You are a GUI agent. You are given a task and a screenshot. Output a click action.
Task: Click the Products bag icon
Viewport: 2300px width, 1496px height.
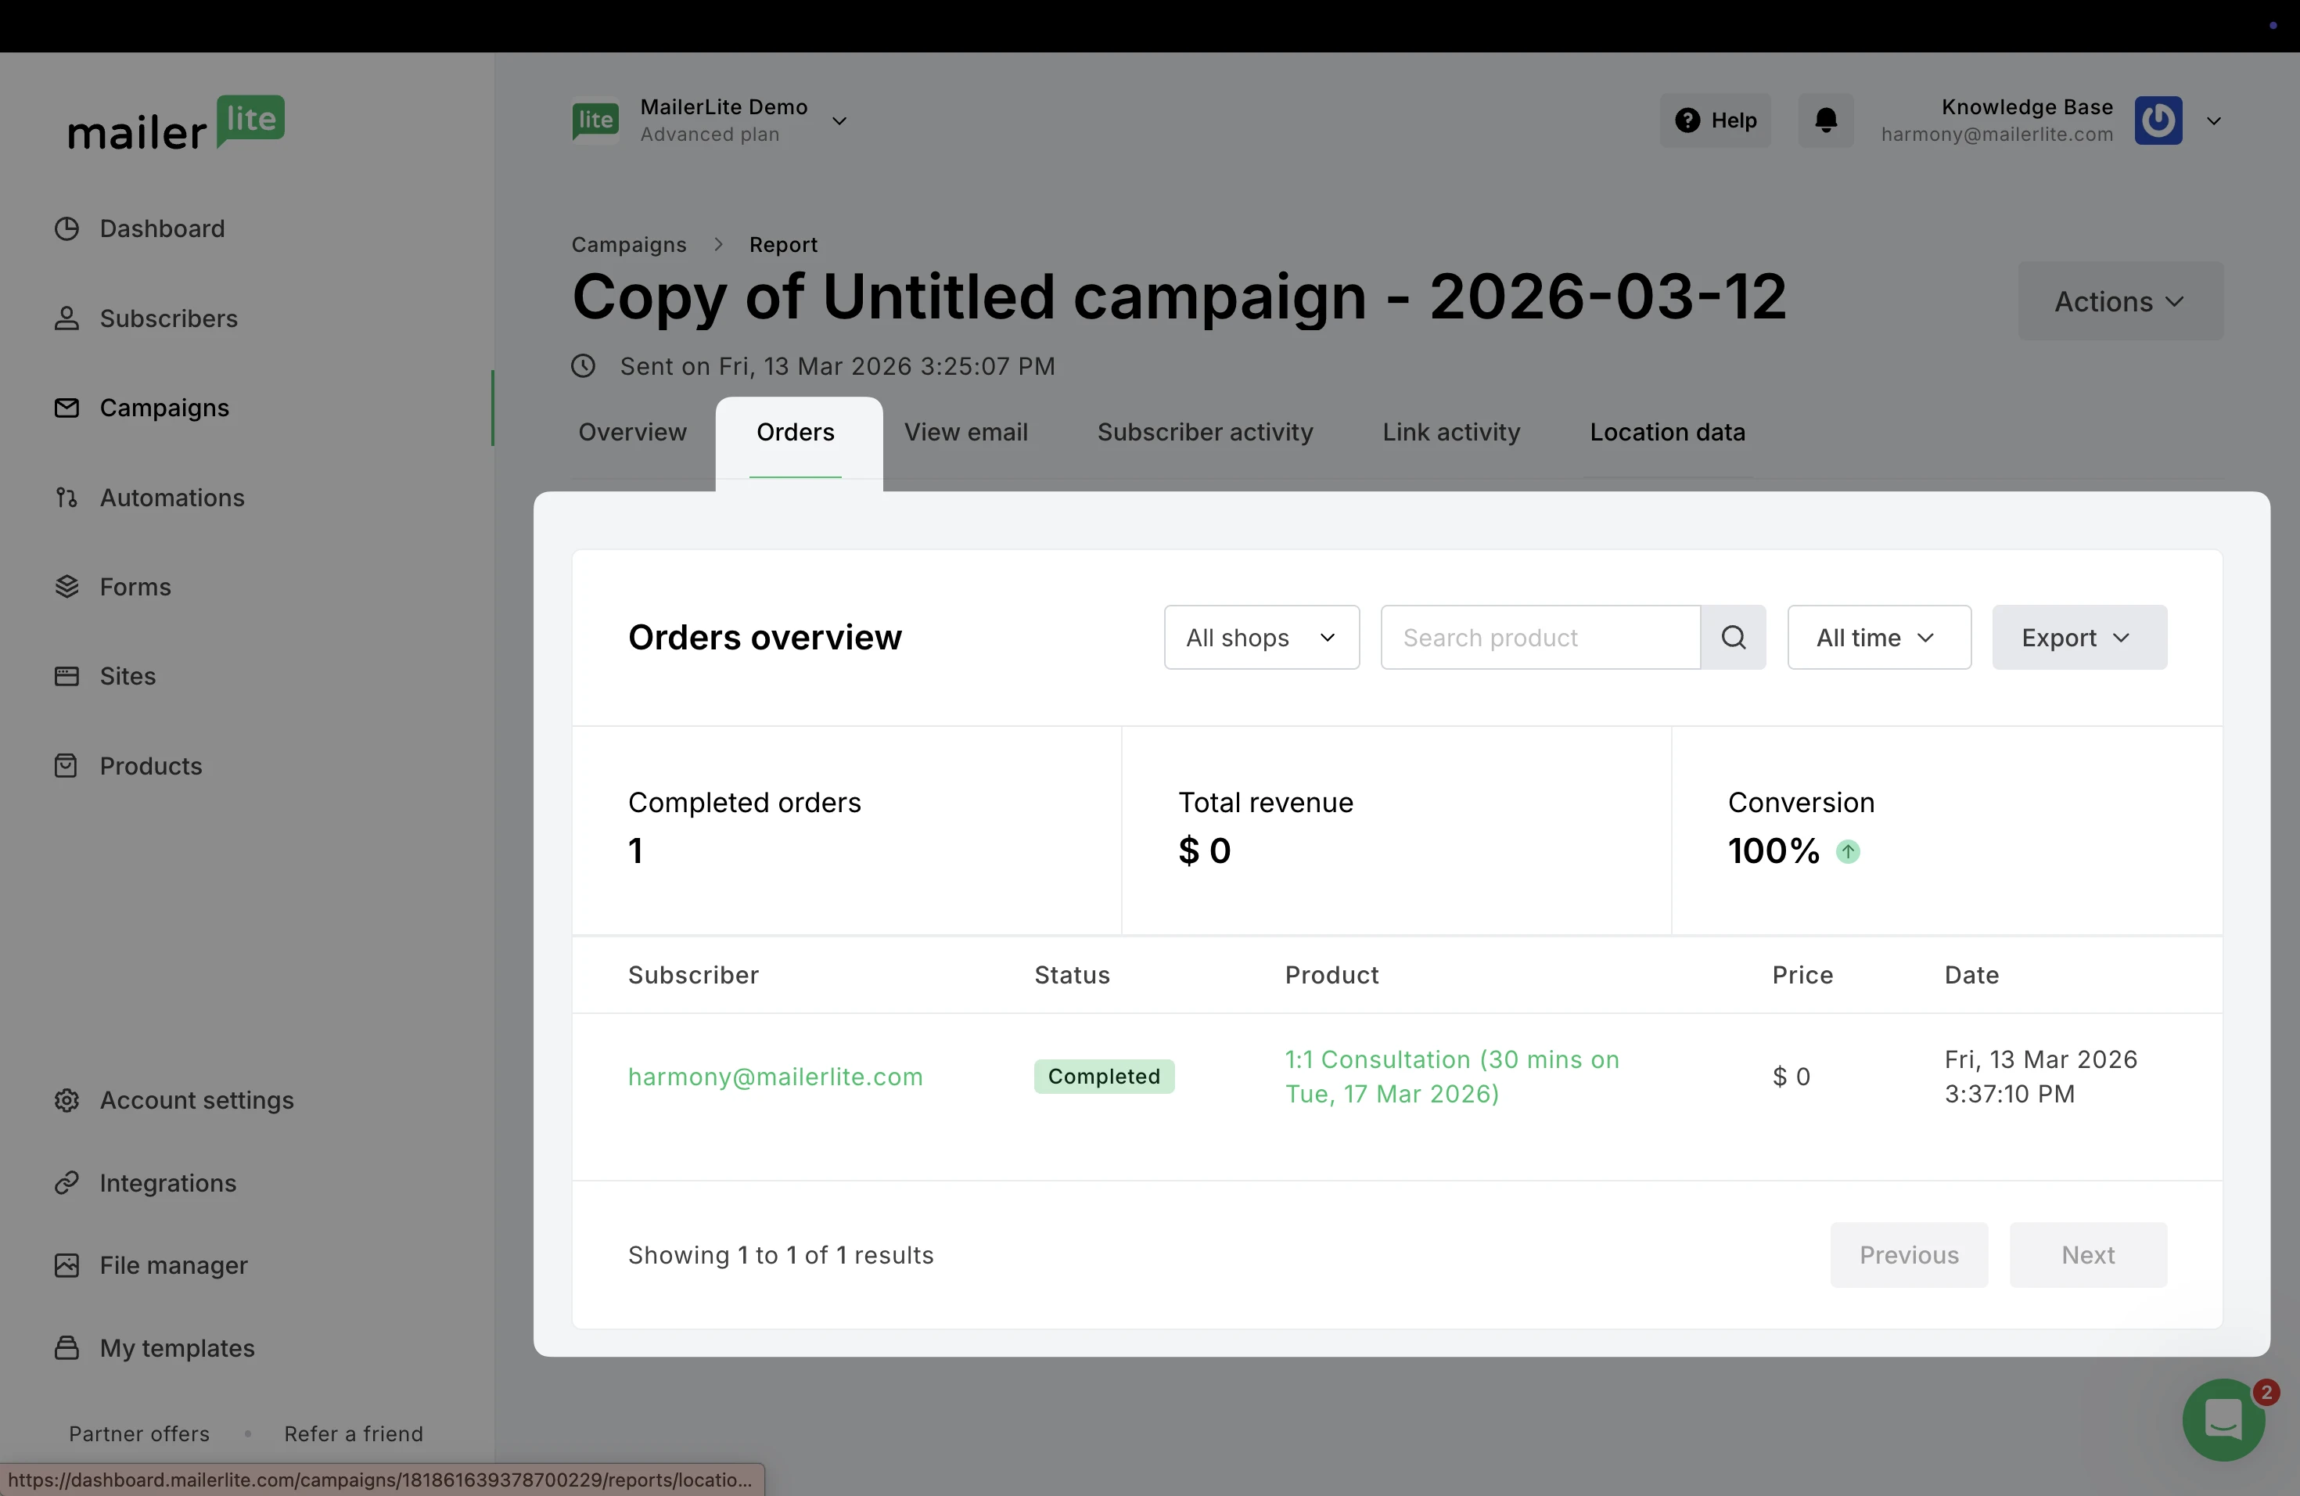click(66, 766)
